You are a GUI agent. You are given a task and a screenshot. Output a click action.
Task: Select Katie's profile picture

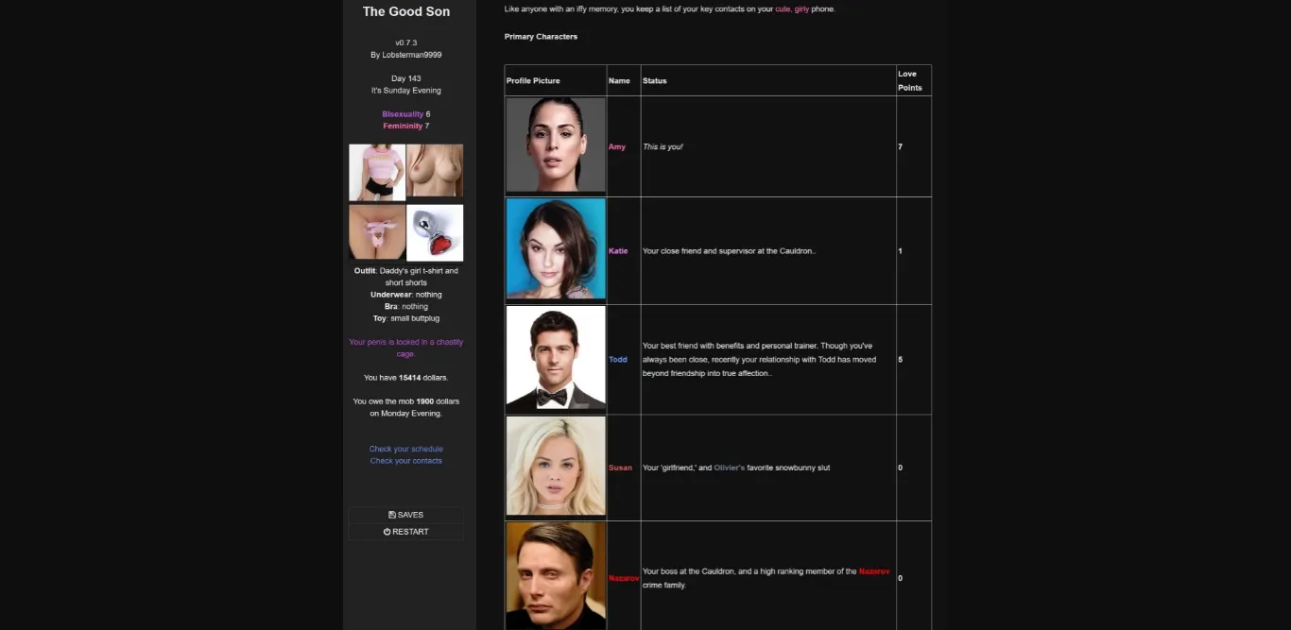click(x=556, y=249)
